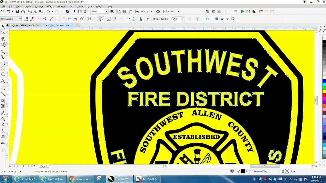Click the Add nodes icon
This screenshot has height=183, width=326.
point(27,19)
